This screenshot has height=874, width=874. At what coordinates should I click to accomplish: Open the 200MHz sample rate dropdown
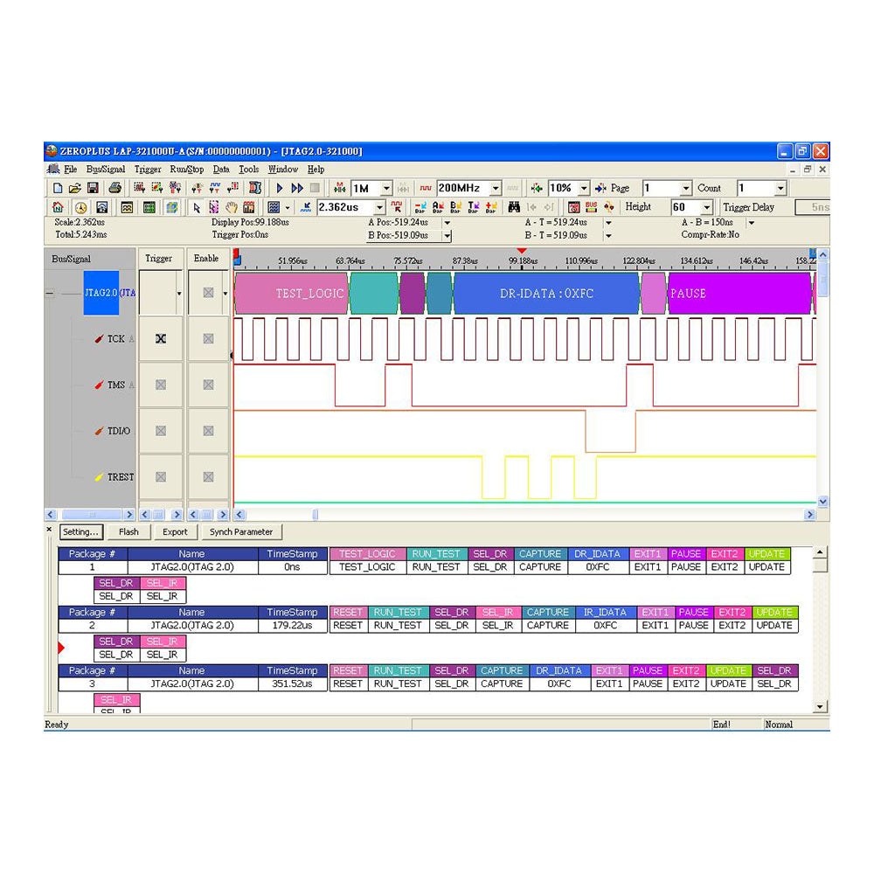click(496, 189)
